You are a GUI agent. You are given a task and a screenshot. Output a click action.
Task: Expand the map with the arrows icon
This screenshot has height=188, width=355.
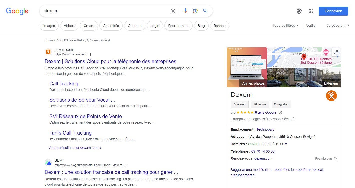coord(336,52)
